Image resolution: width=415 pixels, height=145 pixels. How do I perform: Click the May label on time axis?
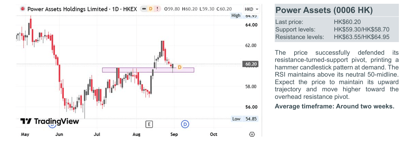point(25,134)
